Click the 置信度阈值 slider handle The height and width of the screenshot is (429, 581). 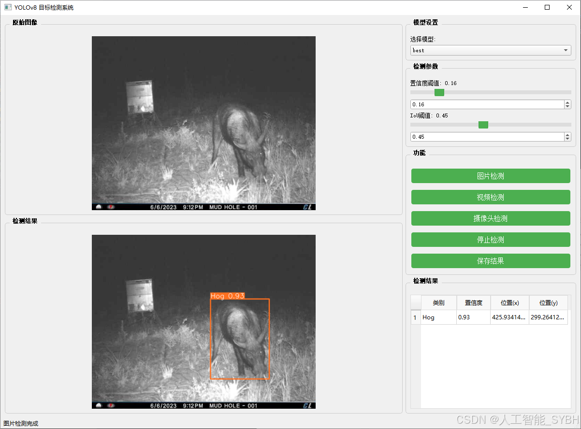pos(439,92)
